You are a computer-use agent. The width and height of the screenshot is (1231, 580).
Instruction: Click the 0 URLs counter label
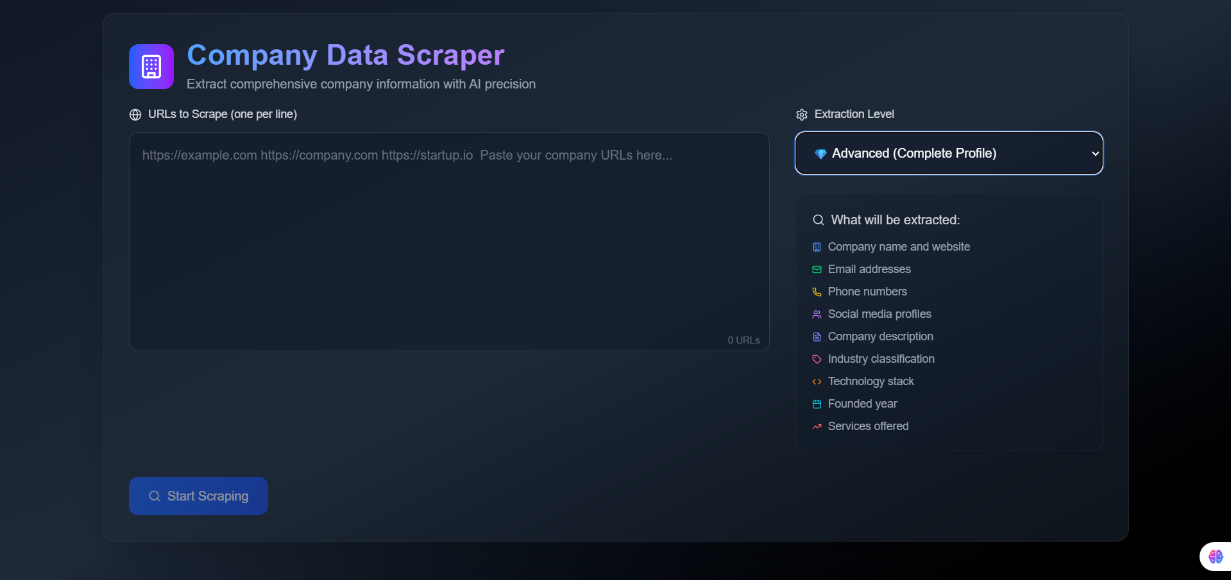point(743,340)
